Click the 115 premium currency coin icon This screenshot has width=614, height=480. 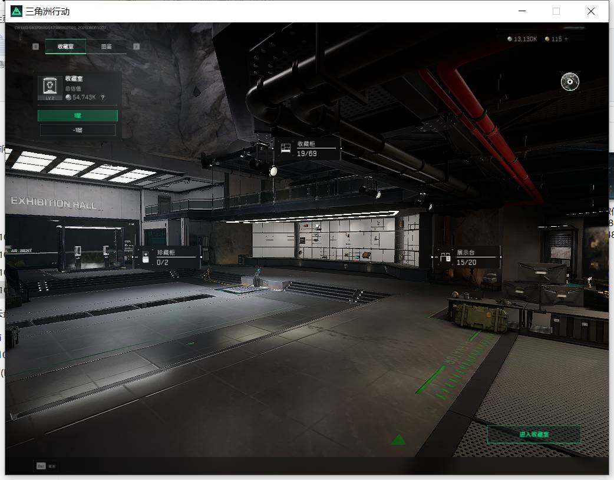tap(547, 39)
